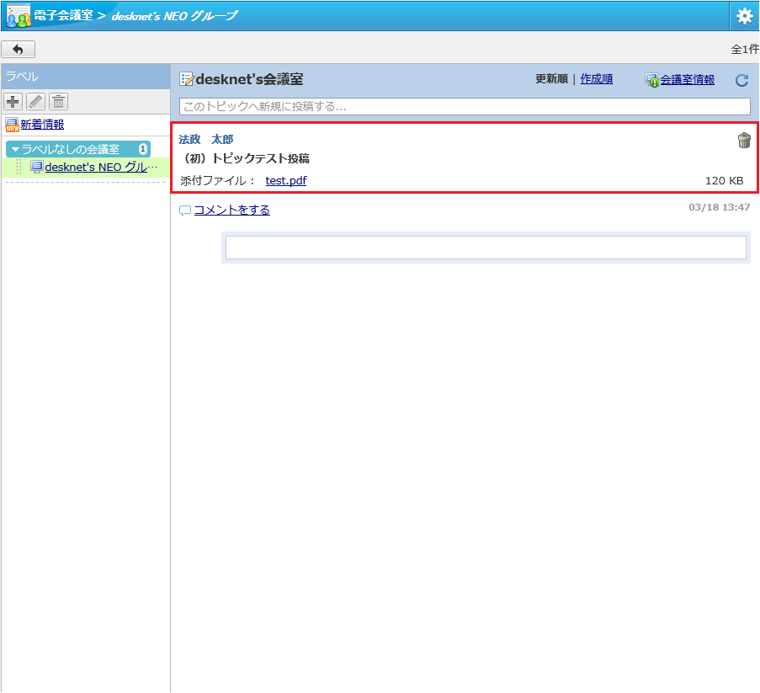Click the file size 120 KB

click(x=724, y=180)
